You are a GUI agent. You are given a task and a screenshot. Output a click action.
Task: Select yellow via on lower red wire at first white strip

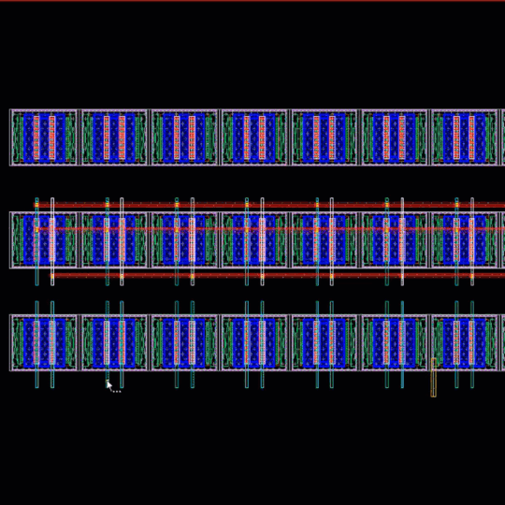pos(52,276)
